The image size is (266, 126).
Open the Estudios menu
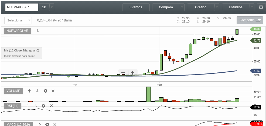(x=235, y=7)
